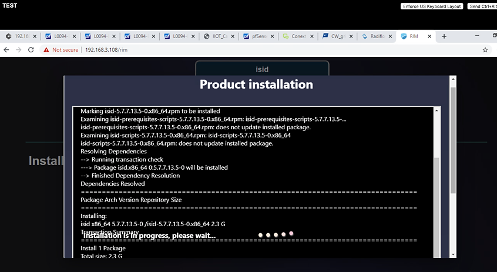Screen dimensions: 497x272
Task: Click down arrow of Product installation dialog scrollbar
Action: [453, 254]
